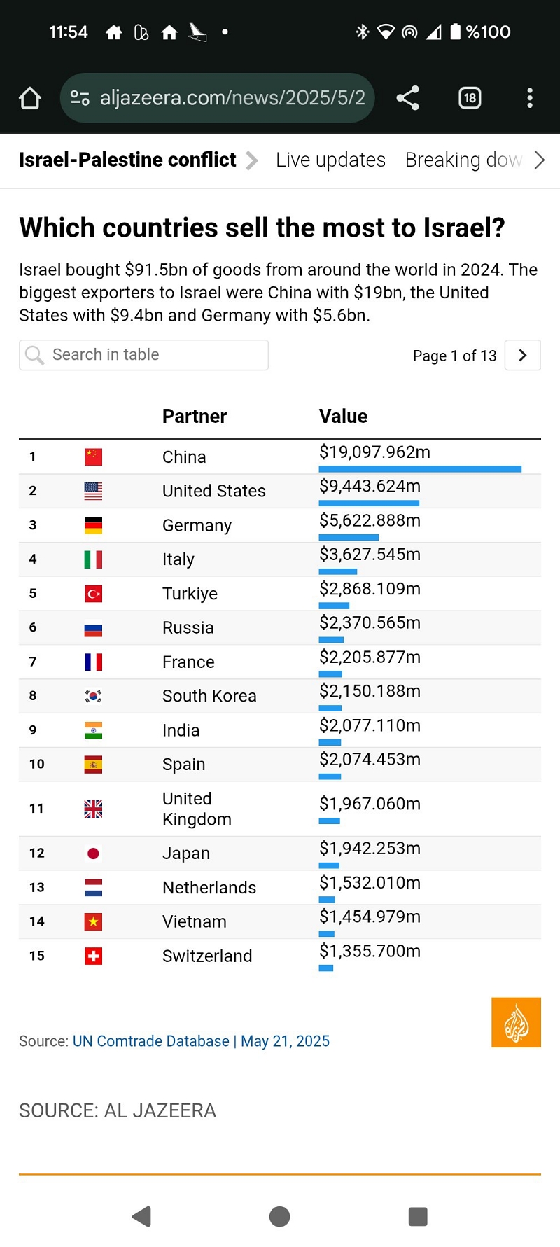The width and height of the screenshot is (560, 1247).
Task: Open the Live updates tab
Action: [330, 160]
